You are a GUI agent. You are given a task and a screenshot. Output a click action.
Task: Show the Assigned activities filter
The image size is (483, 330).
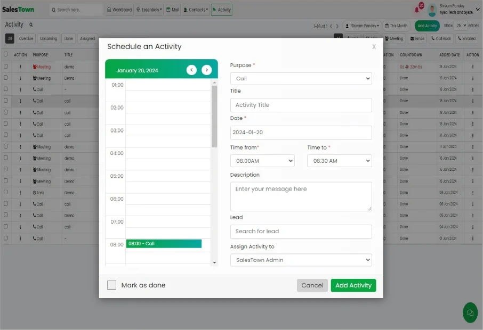(x=87, y=38)
